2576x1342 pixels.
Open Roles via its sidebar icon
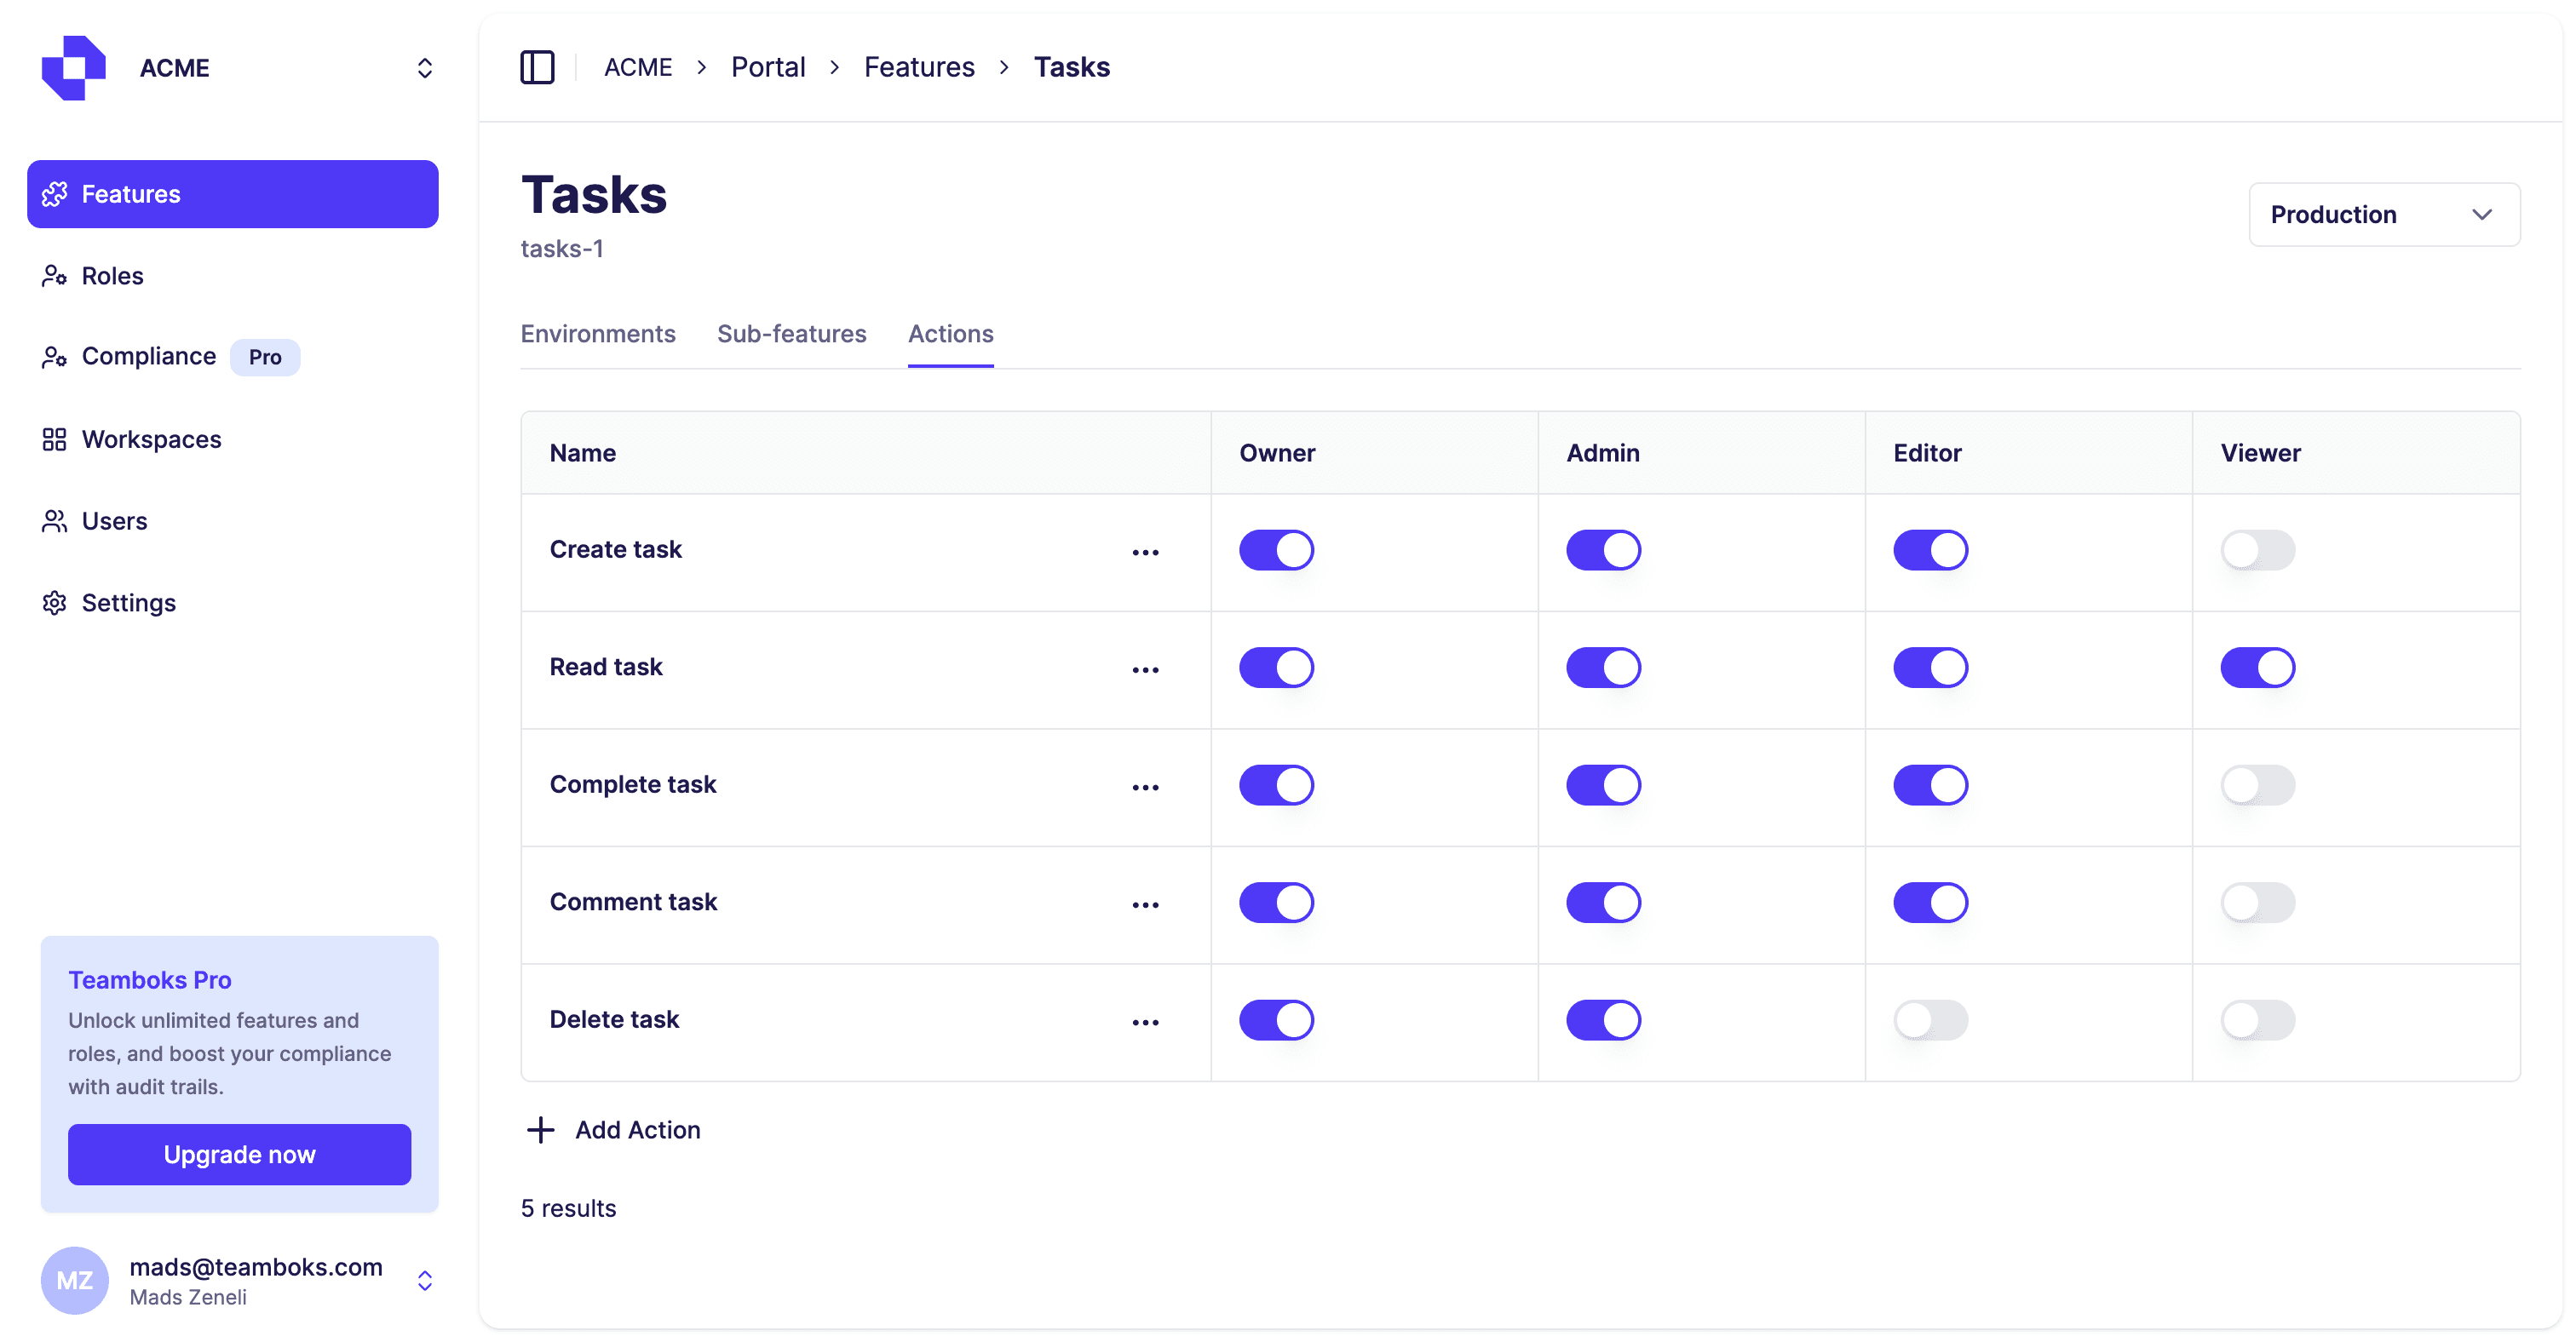[x=54, y=276]
